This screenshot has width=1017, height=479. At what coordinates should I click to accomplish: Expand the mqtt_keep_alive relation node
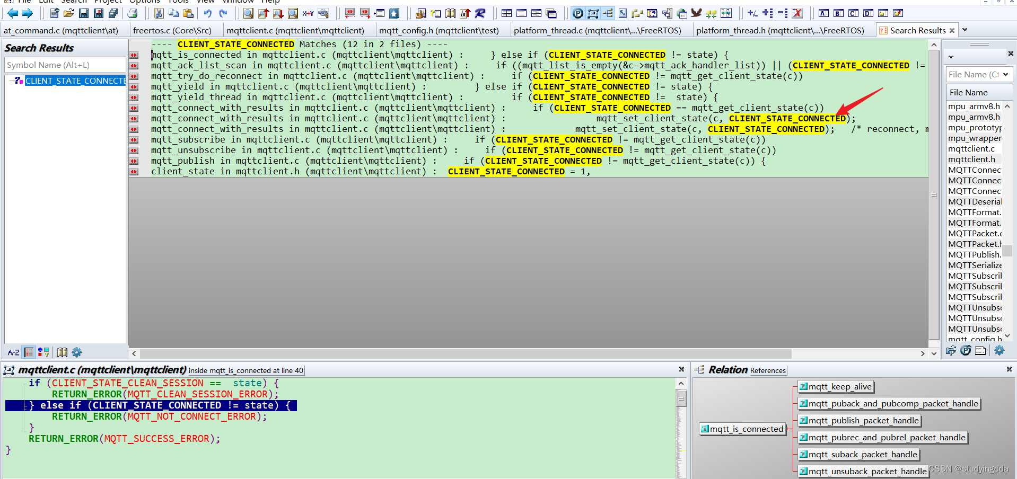(836, 387)
